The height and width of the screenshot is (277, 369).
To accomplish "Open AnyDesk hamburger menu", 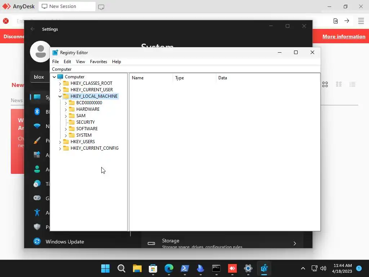I will point(361,21).
